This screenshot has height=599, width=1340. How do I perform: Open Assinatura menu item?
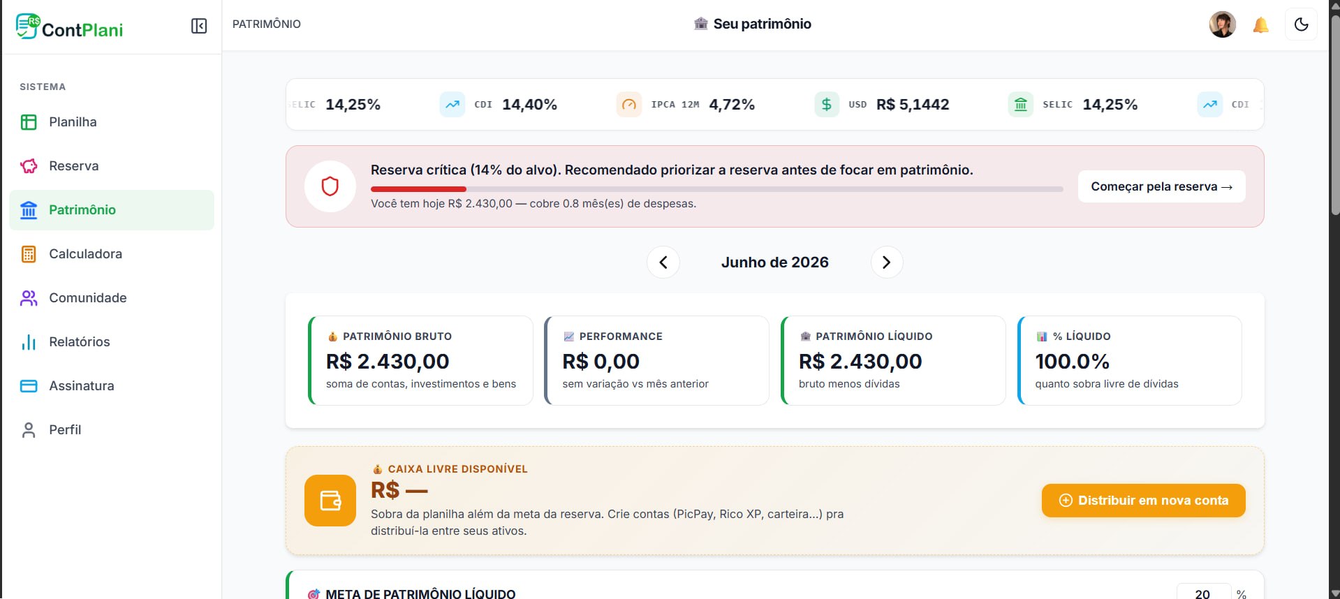pyautogui.click(x=112, y=386)
